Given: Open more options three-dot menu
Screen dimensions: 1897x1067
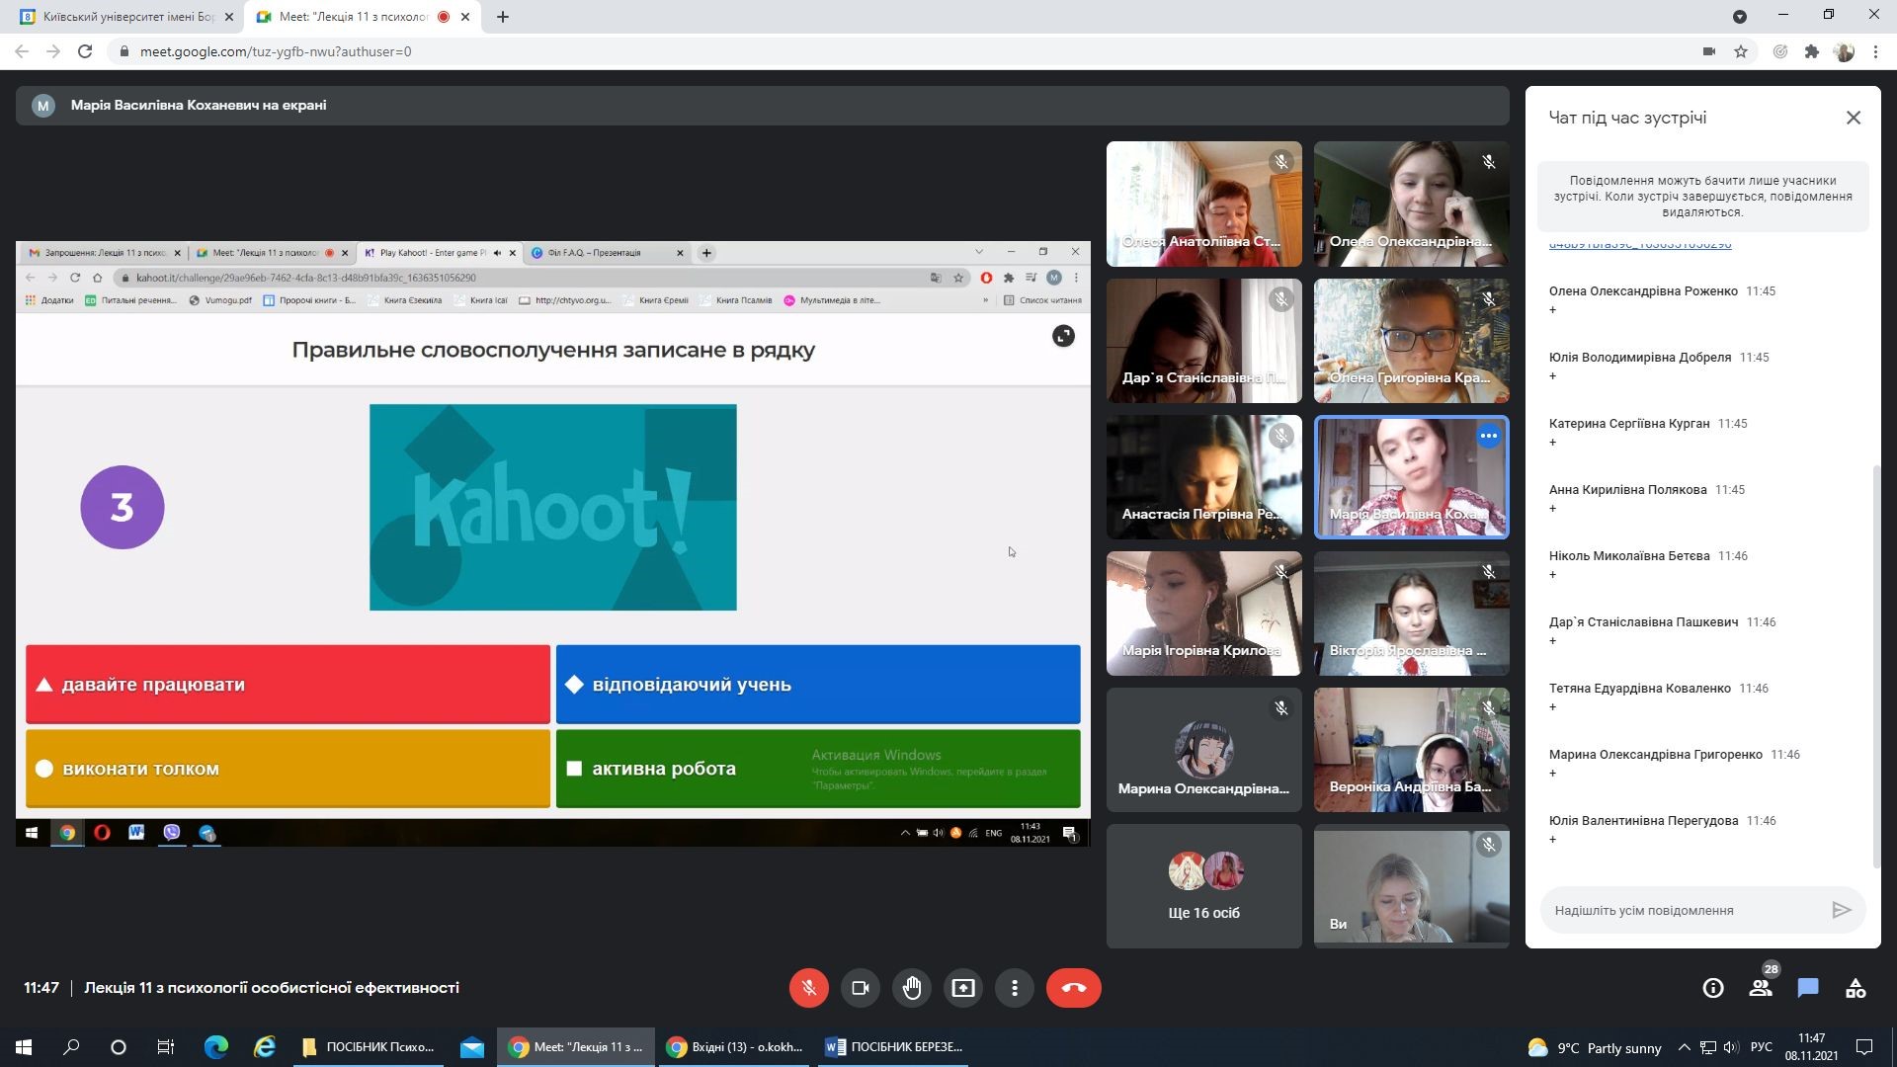Looking at the screenshot, I should tap(1015, 988).
